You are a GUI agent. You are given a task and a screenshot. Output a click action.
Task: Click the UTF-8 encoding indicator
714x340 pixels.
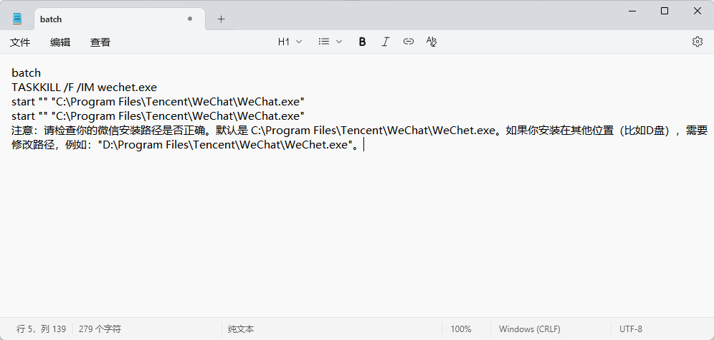point(631,329)
